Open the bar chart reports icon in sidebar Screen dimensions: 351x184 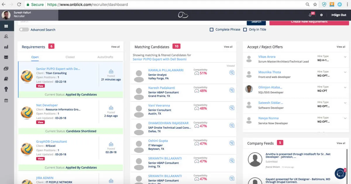(6, 47)
